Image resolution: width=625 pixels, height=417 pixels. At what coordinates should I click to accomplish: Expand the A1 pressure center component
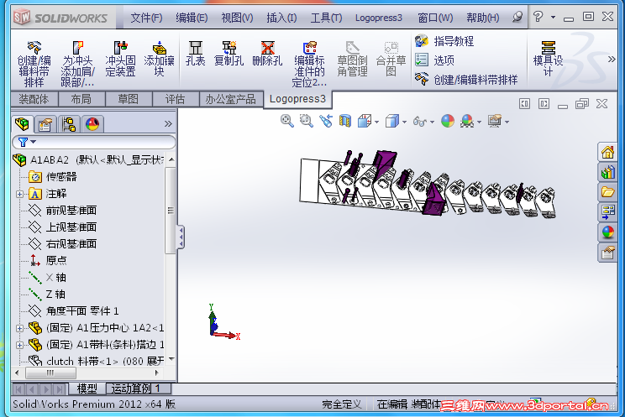pyautogui.click(x=19, y=328)
